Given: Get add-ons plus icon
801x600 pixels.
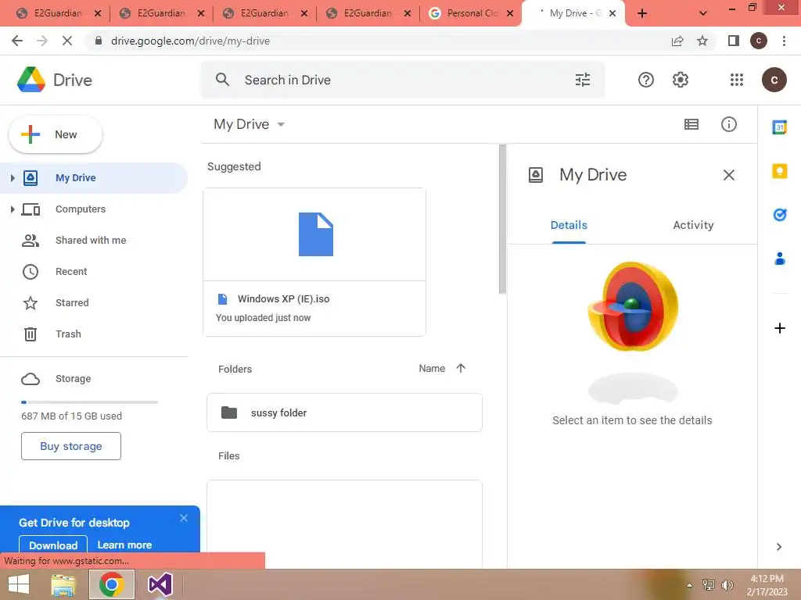Looking at the screenshot, I should pos(780,328).
